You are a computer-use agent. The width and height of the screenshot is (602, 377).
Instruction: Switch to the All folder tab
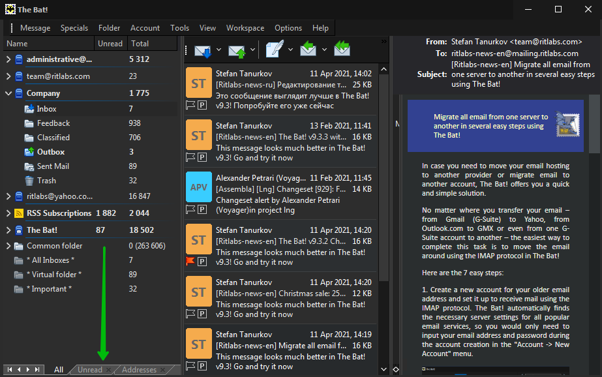[58, 370]
